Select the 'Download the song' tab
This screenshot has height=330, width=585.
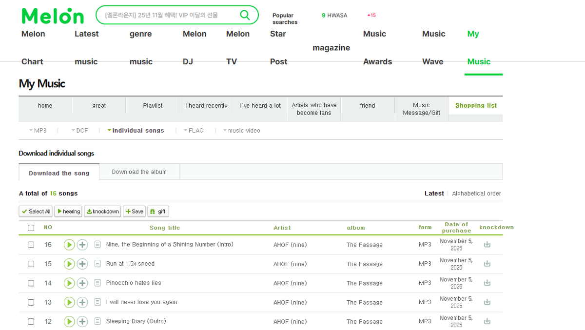click(x=59, y=173)
